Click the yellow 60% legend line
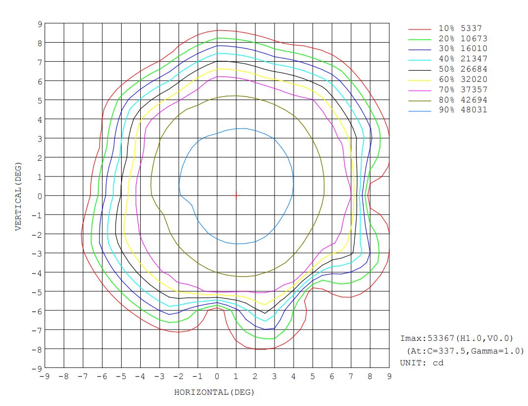Screen dimensions: 528x406 420,80
